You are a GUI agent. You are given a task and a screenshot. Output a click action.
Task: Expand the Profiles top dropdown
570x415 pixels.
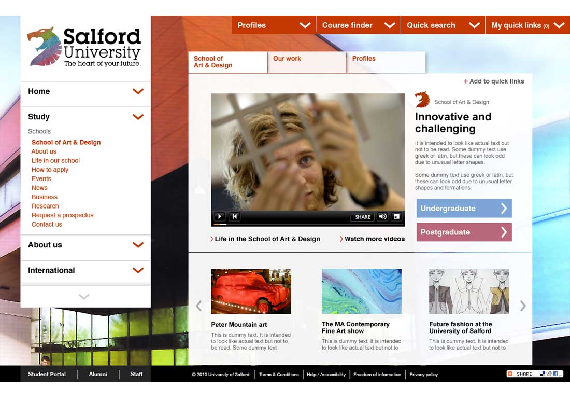tap(274, 25)
